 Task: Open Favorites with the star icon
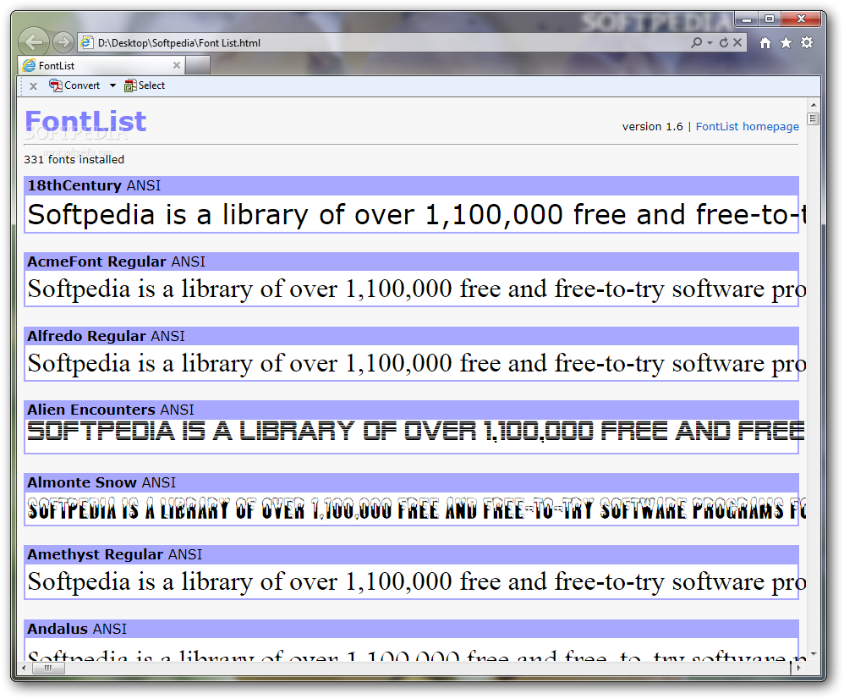tap(786, 42)
